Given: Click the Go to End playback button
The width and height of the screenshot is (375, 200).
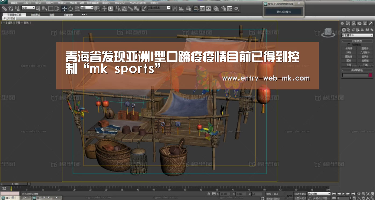Looking at the screenshot, I should (353, 194).
